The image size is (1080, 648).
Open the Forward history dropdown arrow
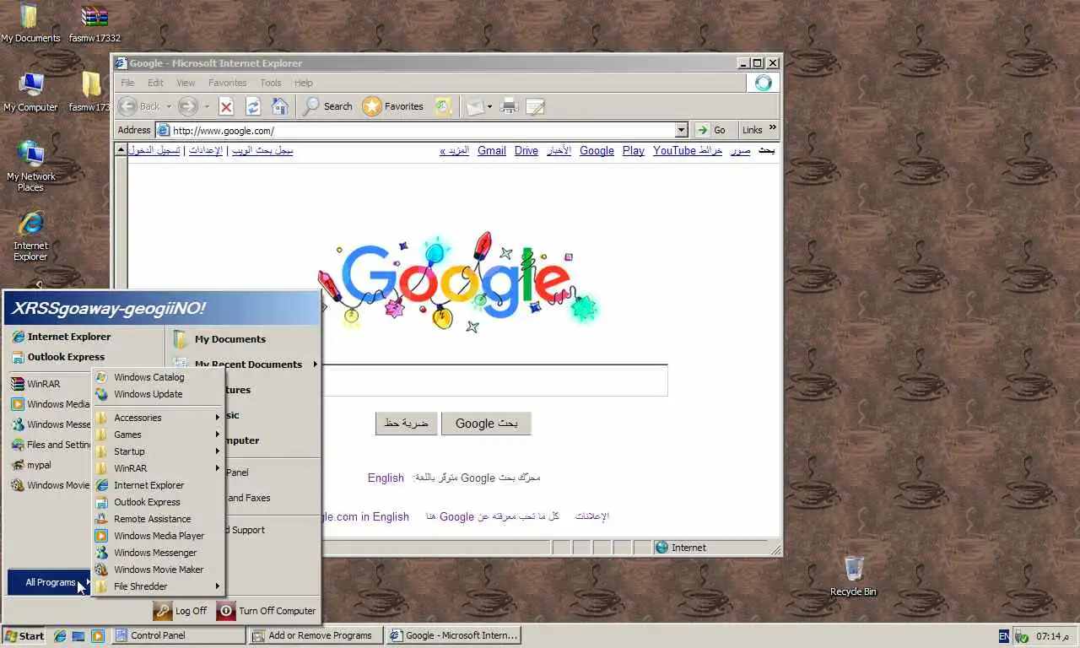click(x=207, y=106)
